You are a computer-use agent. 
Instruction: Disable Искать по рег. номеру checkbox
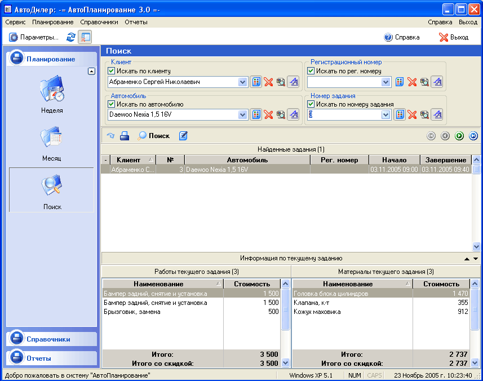coord(311,72)
